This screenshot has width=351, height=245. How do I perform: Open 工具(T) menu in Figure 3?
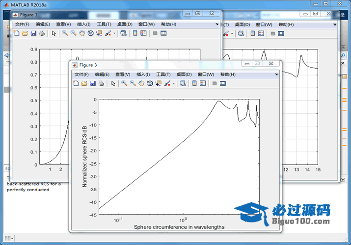point(163,74)
